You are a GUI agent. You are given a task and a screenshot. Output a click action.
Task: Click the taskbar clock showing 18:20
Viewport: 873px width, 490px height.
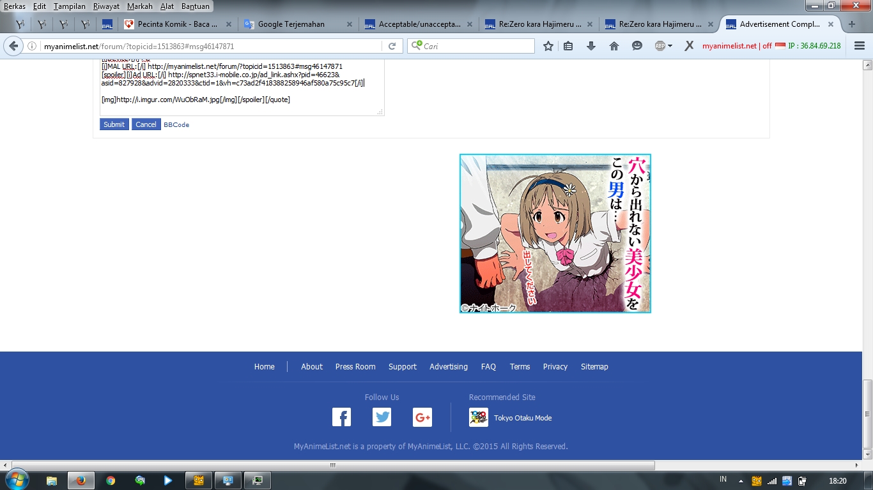coord(837,480)
